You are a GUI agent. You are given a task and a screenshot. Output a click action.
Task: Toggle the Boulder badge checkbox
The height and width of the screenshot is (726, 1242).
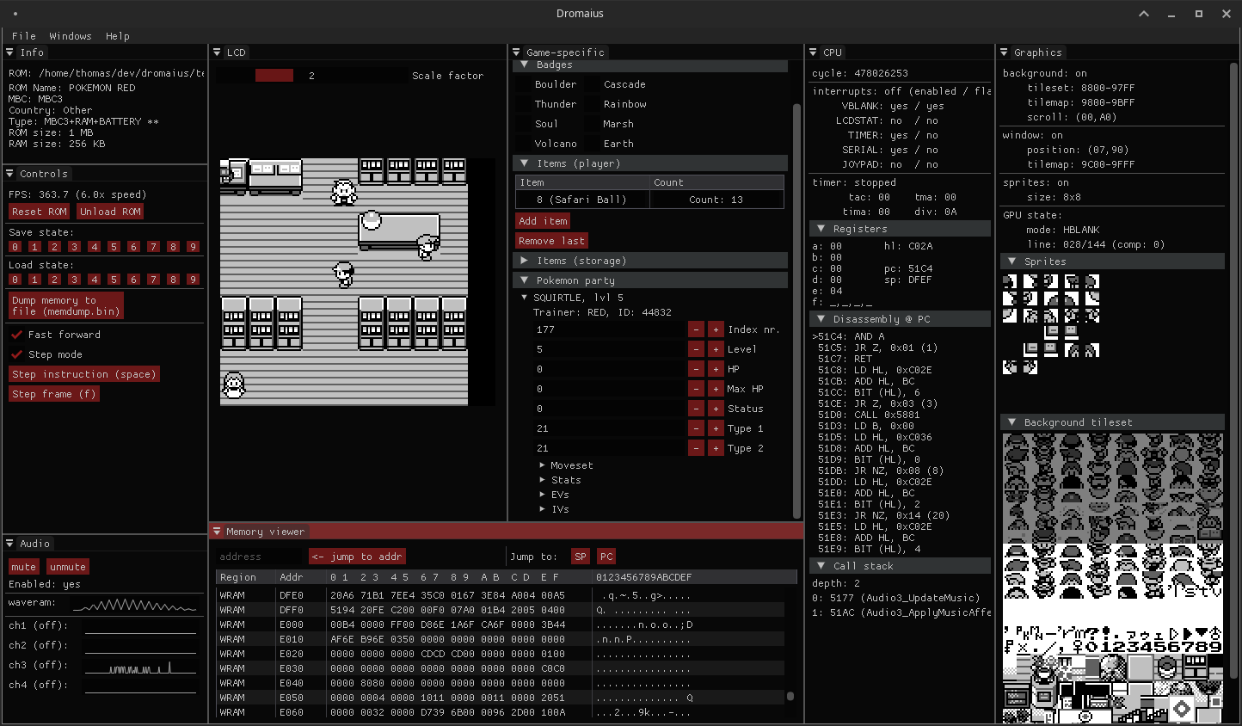click(524, 84)
